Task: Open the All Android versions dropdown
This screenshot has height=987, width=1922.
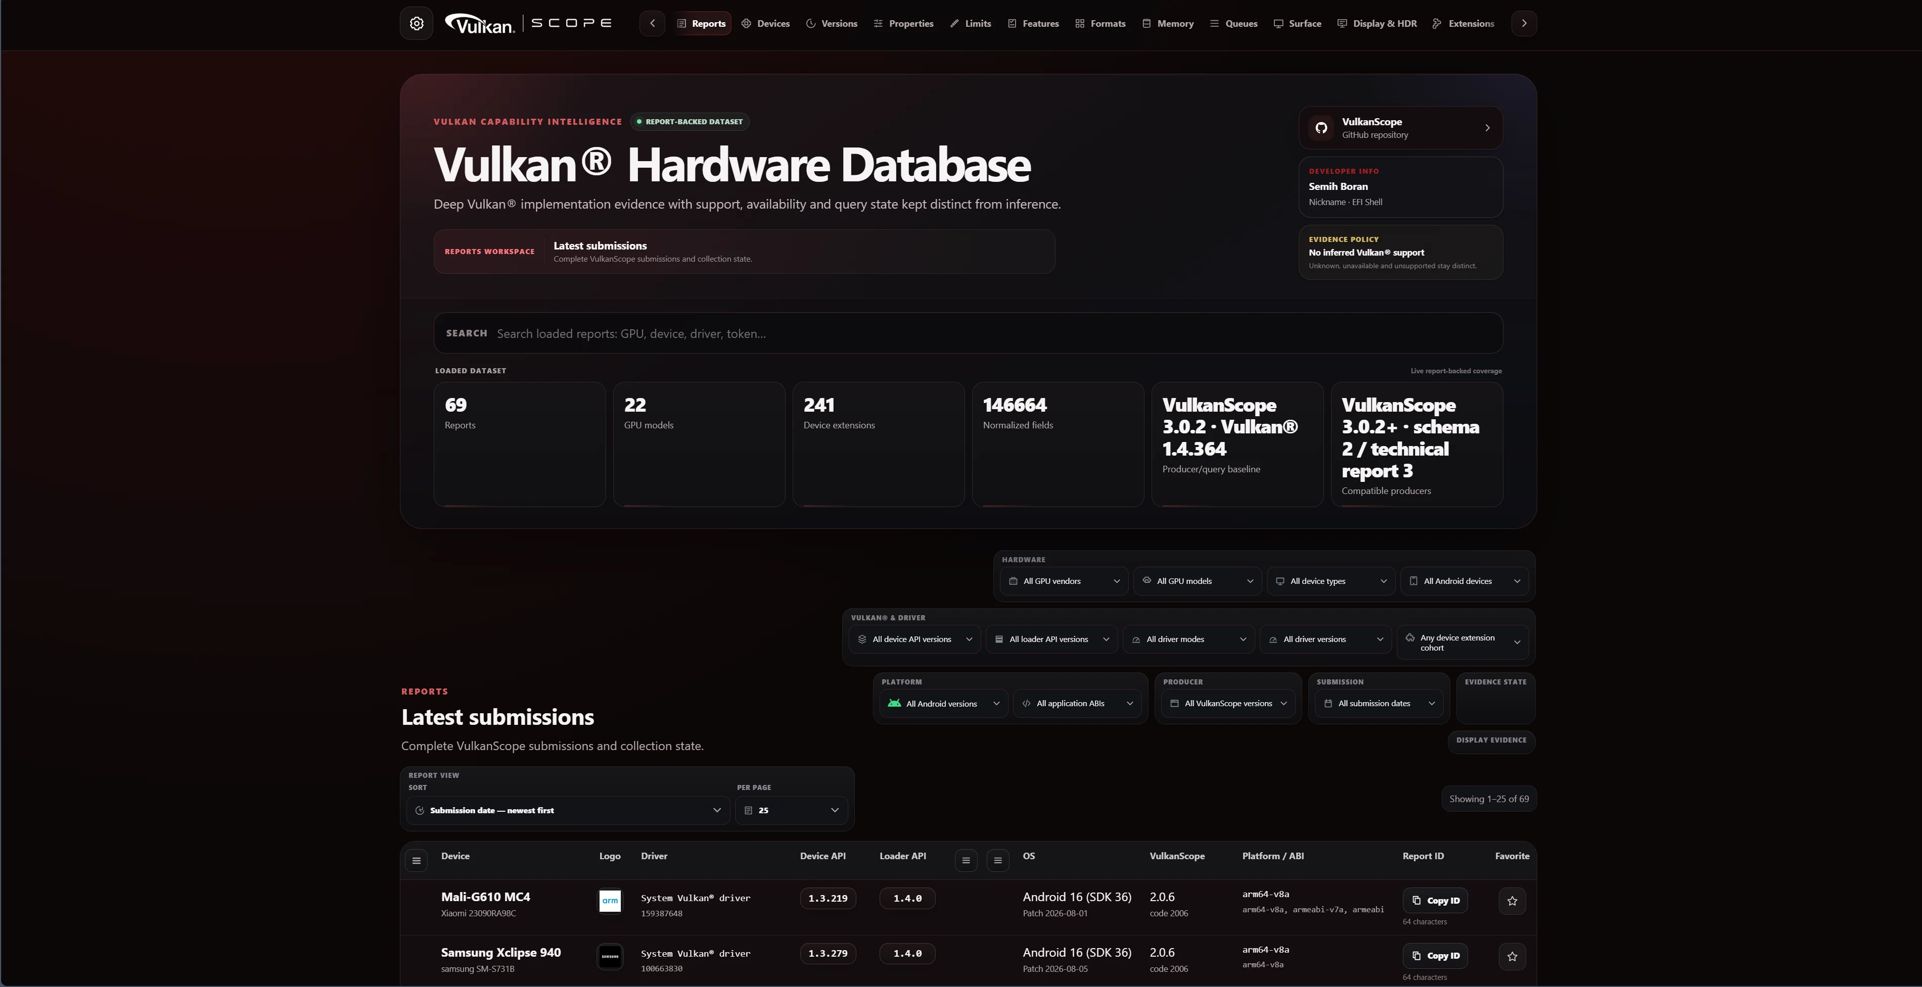Action: [x=944, y=703]
